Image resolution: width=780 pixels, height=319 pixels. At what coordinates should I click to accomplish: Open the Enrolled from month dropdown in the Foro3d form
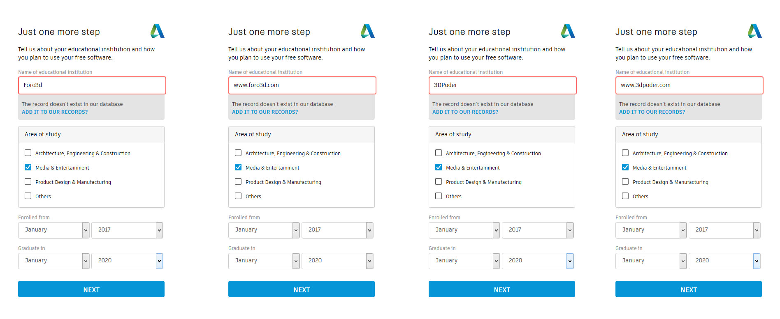click(x=53, y=230)
